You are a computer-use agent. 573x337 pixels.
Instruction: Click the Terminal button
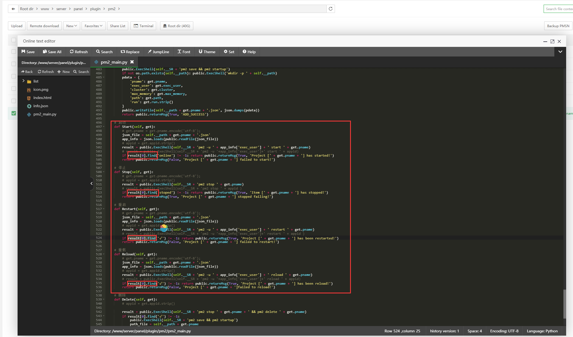143,26
